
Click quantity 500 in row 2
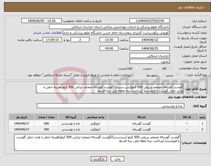tap(46, 129)
